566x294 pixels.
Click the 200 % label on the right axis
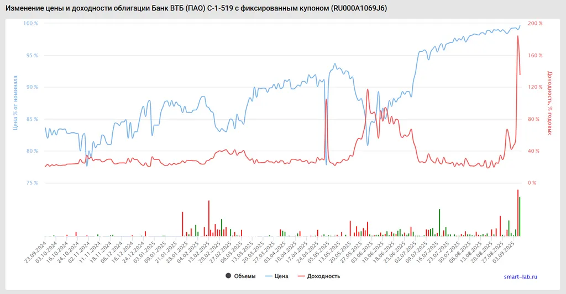(536, 24)
